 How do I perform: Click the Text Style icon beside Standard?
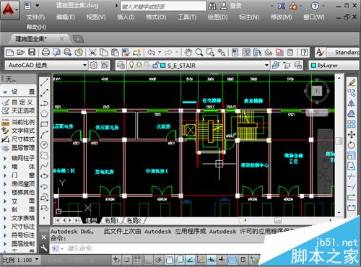coord(320,52)
